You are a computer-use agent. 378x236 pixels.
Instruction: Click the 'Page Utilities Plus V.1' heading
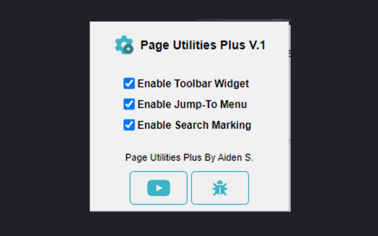click(x=203, y=45)
